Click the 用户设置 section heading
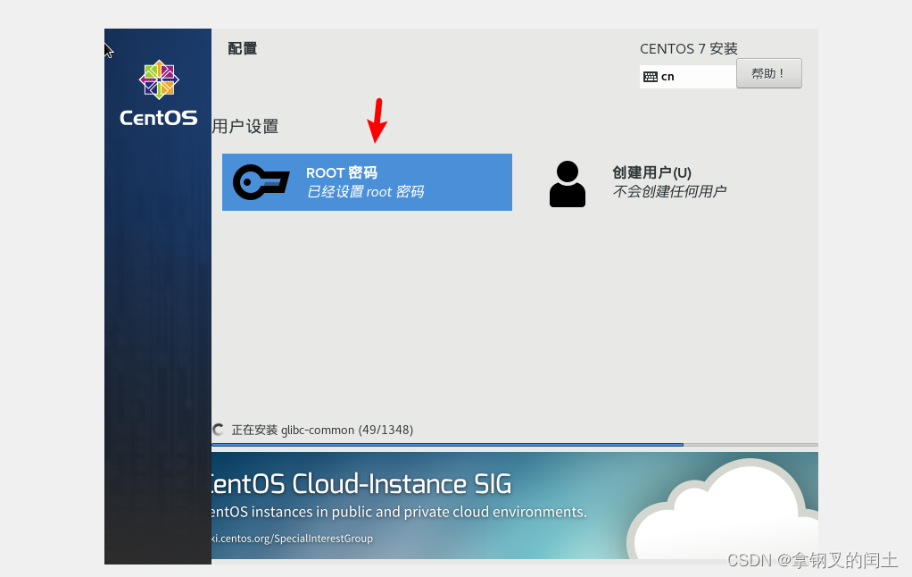The height and width of the screenshot is (577, 912). [245, 126]
